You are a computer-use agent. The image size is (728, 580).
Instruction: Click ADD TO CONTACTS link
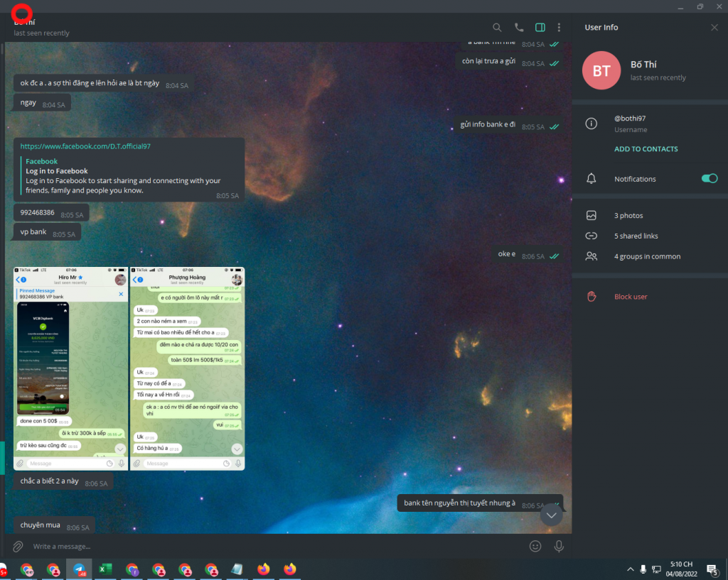[x=646, y=149]
